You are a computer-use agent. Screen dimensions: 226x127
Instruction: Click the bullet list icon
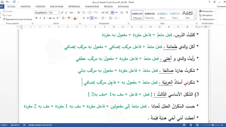click(x=84, y=13)
